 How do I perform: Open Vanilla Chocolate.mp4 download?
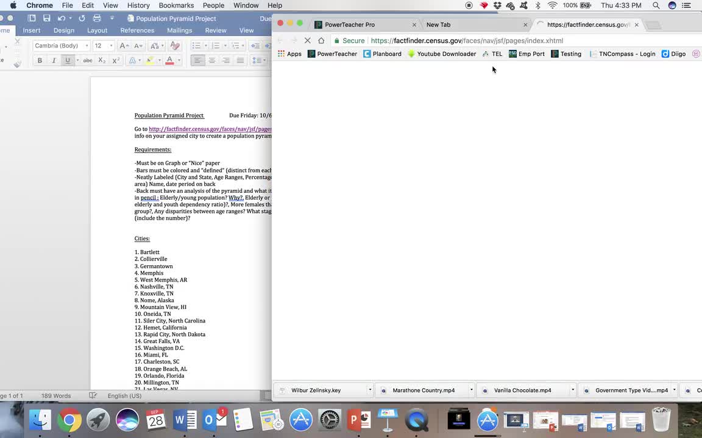[522, 390]
